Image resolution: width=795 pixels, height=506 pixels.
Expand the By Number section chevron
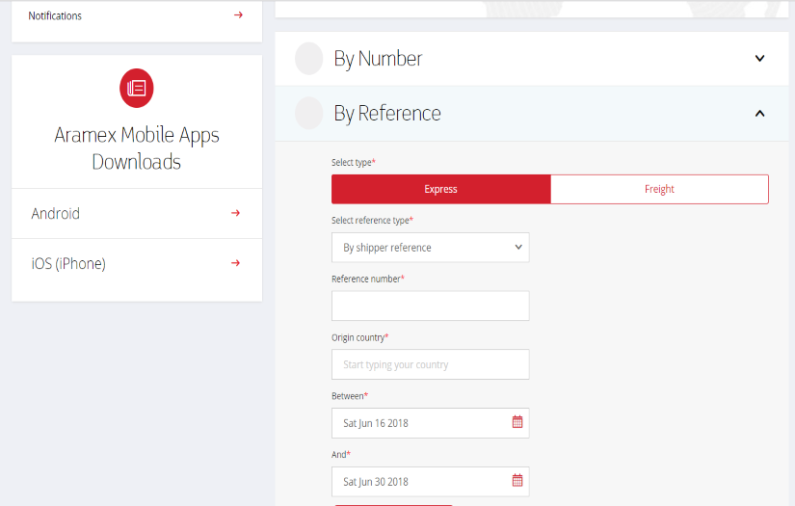pos(759,58)
